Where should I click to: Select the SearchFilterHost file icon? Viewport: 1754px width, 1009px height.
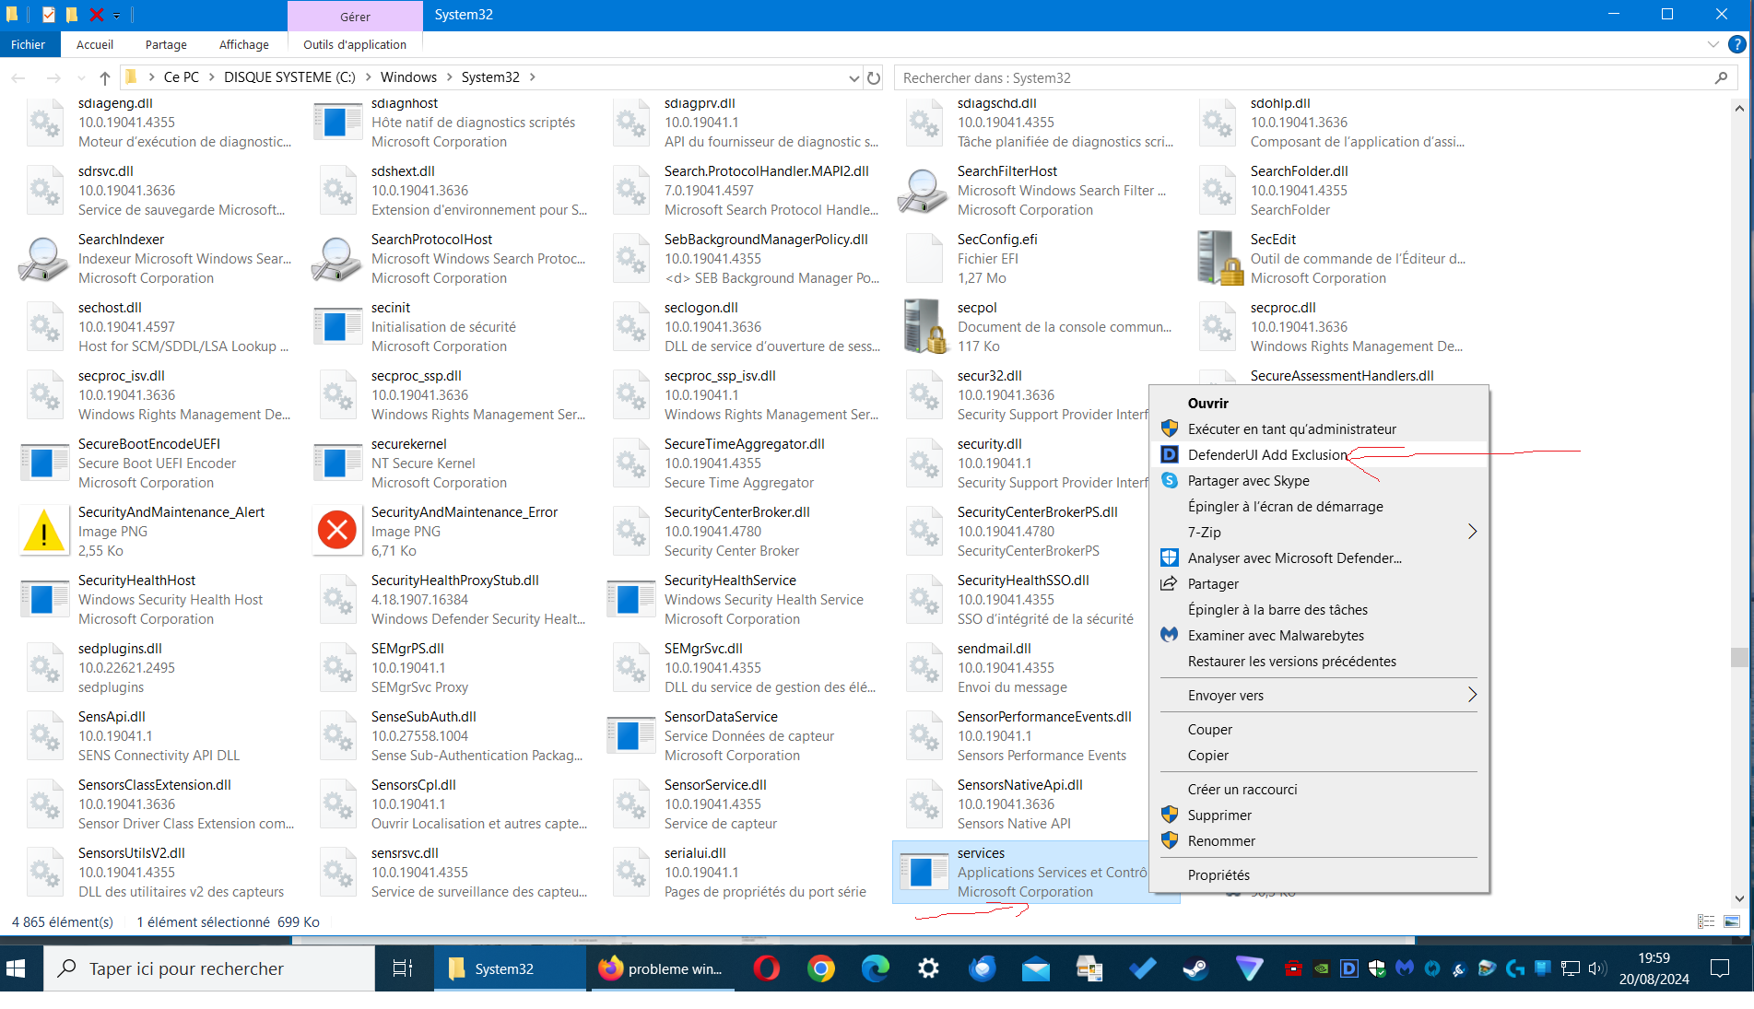pos(923,191)
